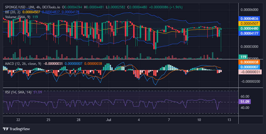The height and width of the screenshot is (134, 266).
Task: Click the high price H0.00004481 value
Action: [94, 7]
